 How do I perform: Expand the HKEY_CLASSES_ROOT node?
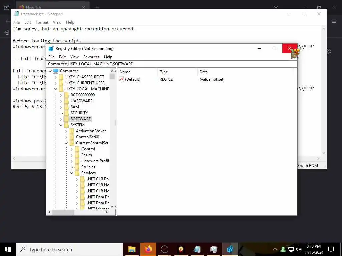point(56,77)
